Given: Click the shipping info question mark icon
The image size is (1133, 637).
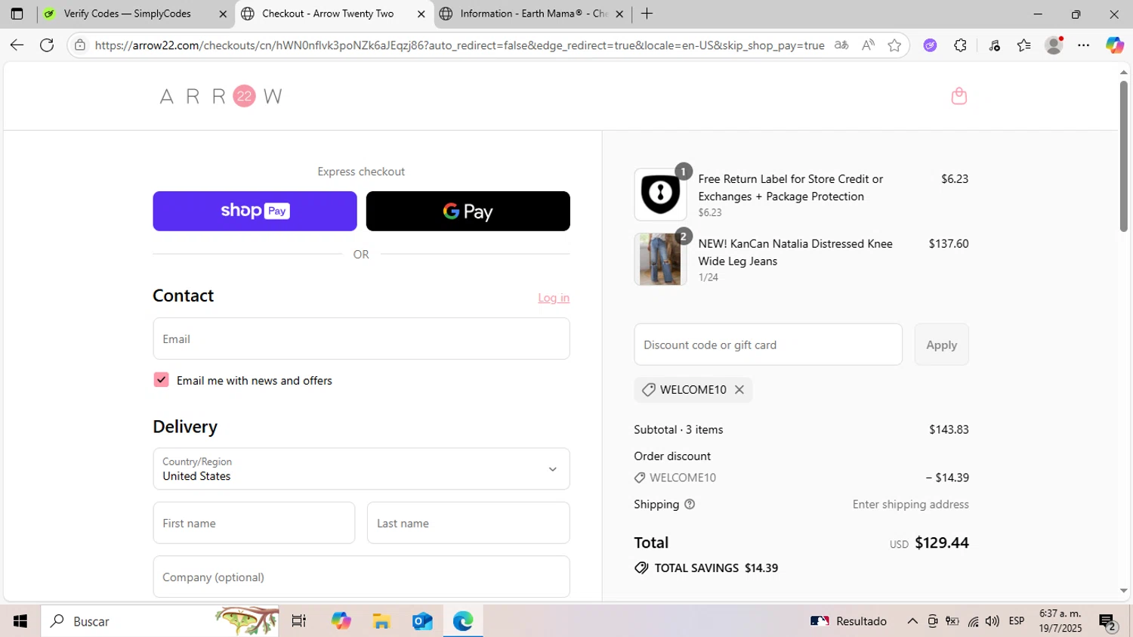Looking at the screenshot, I should click(x=689, y=504).
